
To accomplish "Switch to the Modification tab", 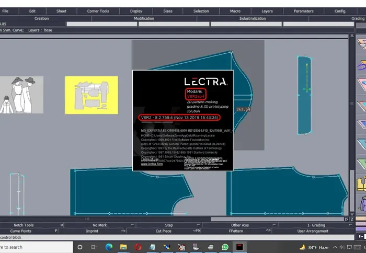I will 144,18.
